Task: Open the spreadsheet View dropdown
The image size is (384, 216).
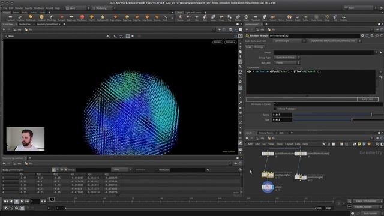Action: [121, 170]
